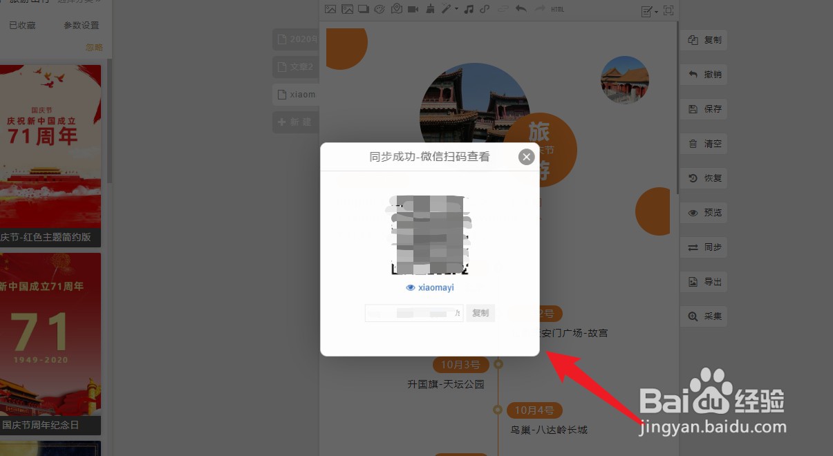Open the 2020 document tab
The image size is (833, 456).
(296, 39)
